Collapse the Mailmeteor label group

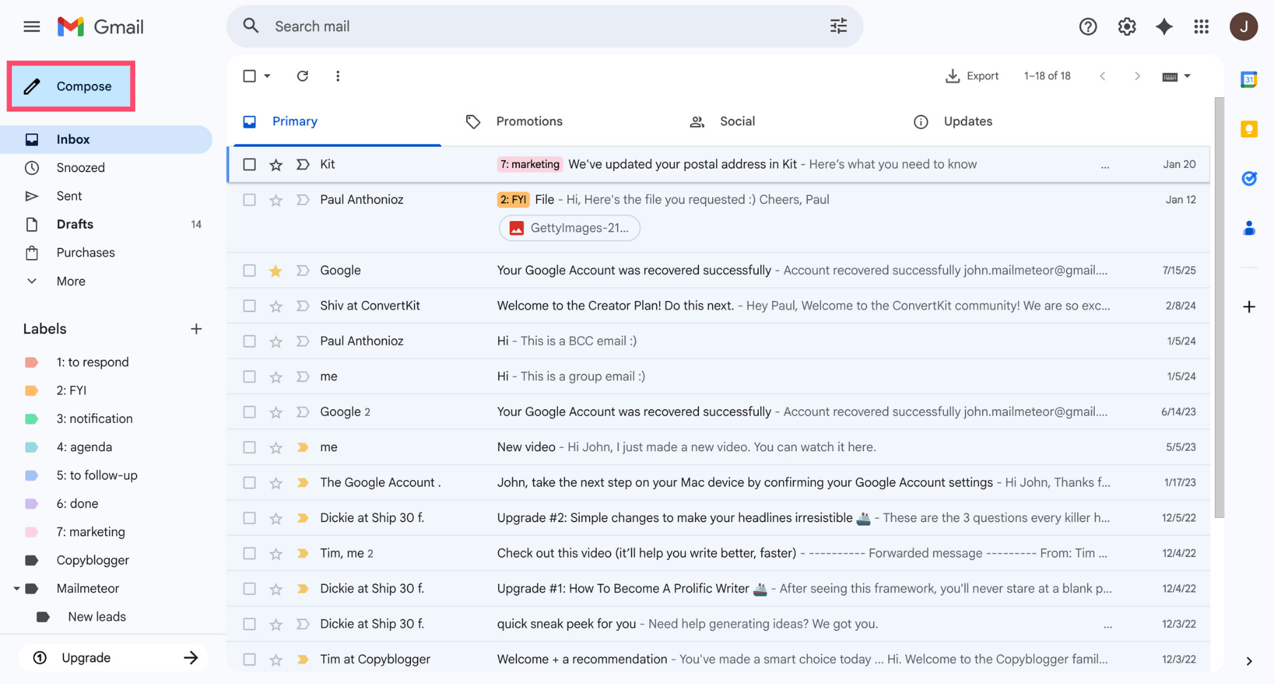18,588
